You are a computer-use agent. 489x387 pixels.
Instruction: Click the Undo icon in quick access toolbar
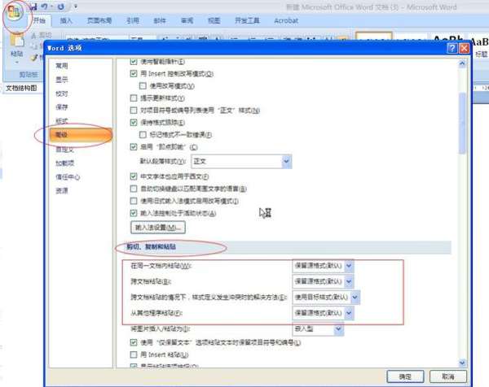(x=45, y=7)
